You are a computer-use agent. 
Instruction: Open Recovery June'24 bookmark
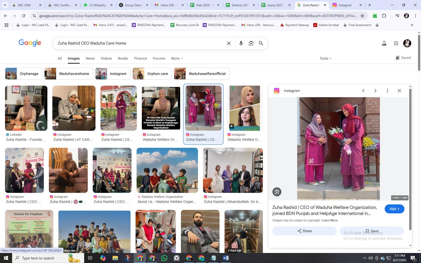[184, 25]
